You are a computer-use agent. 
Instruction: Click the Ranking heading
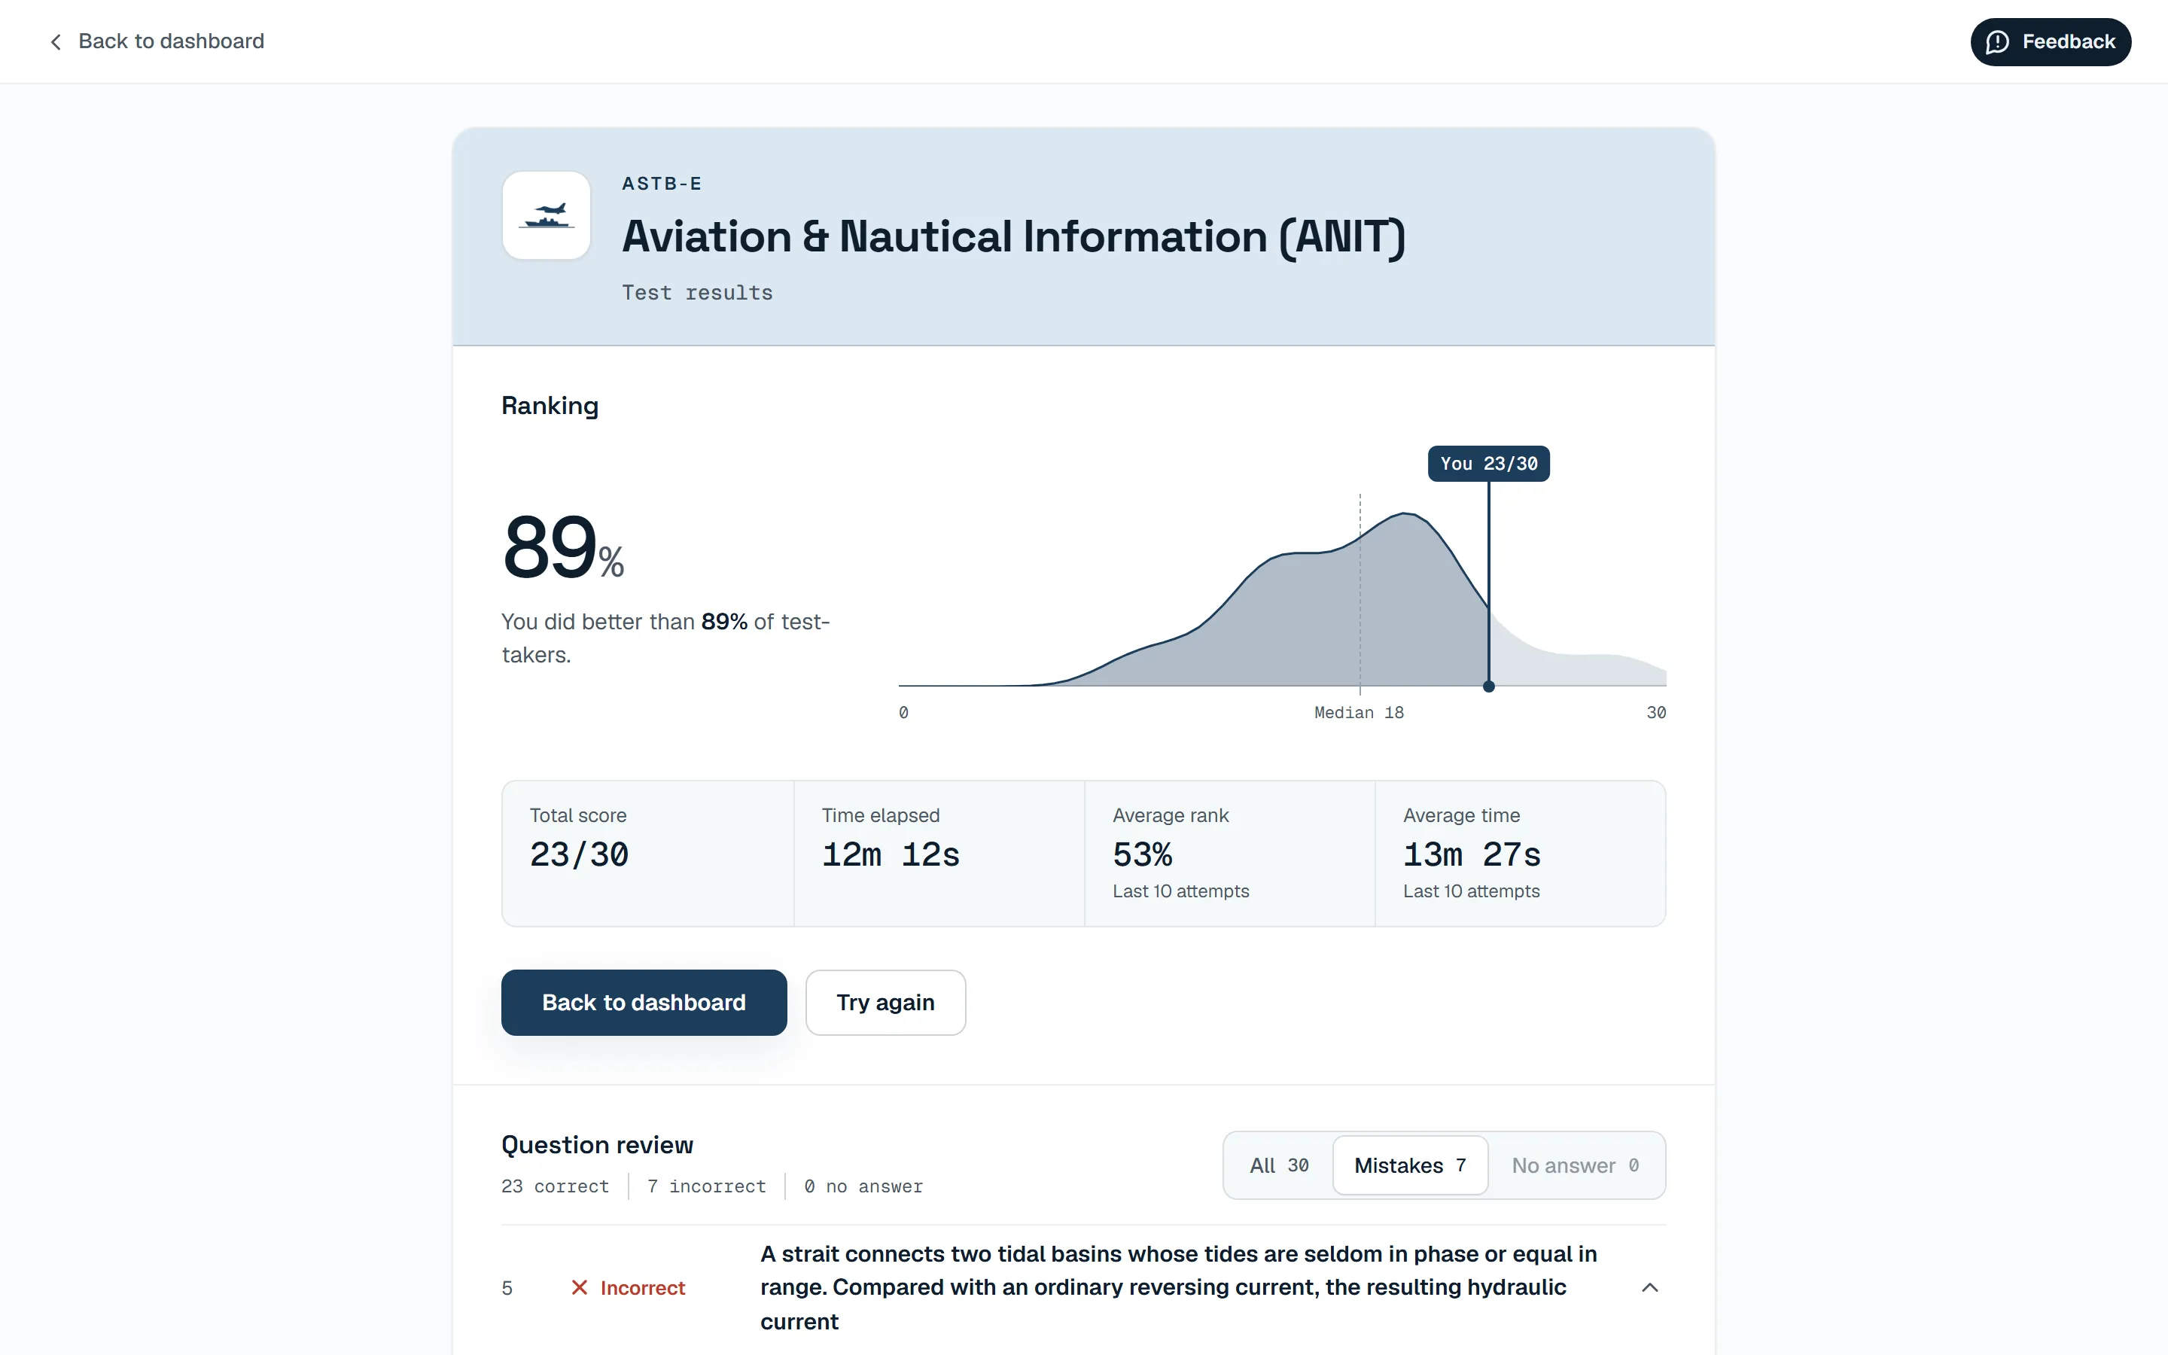pyautogui.click(x=550, y=406)
